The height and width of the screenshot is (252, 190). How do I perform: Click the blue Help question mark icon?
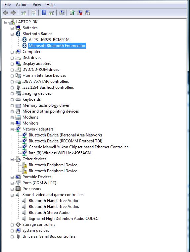(44, 13)
